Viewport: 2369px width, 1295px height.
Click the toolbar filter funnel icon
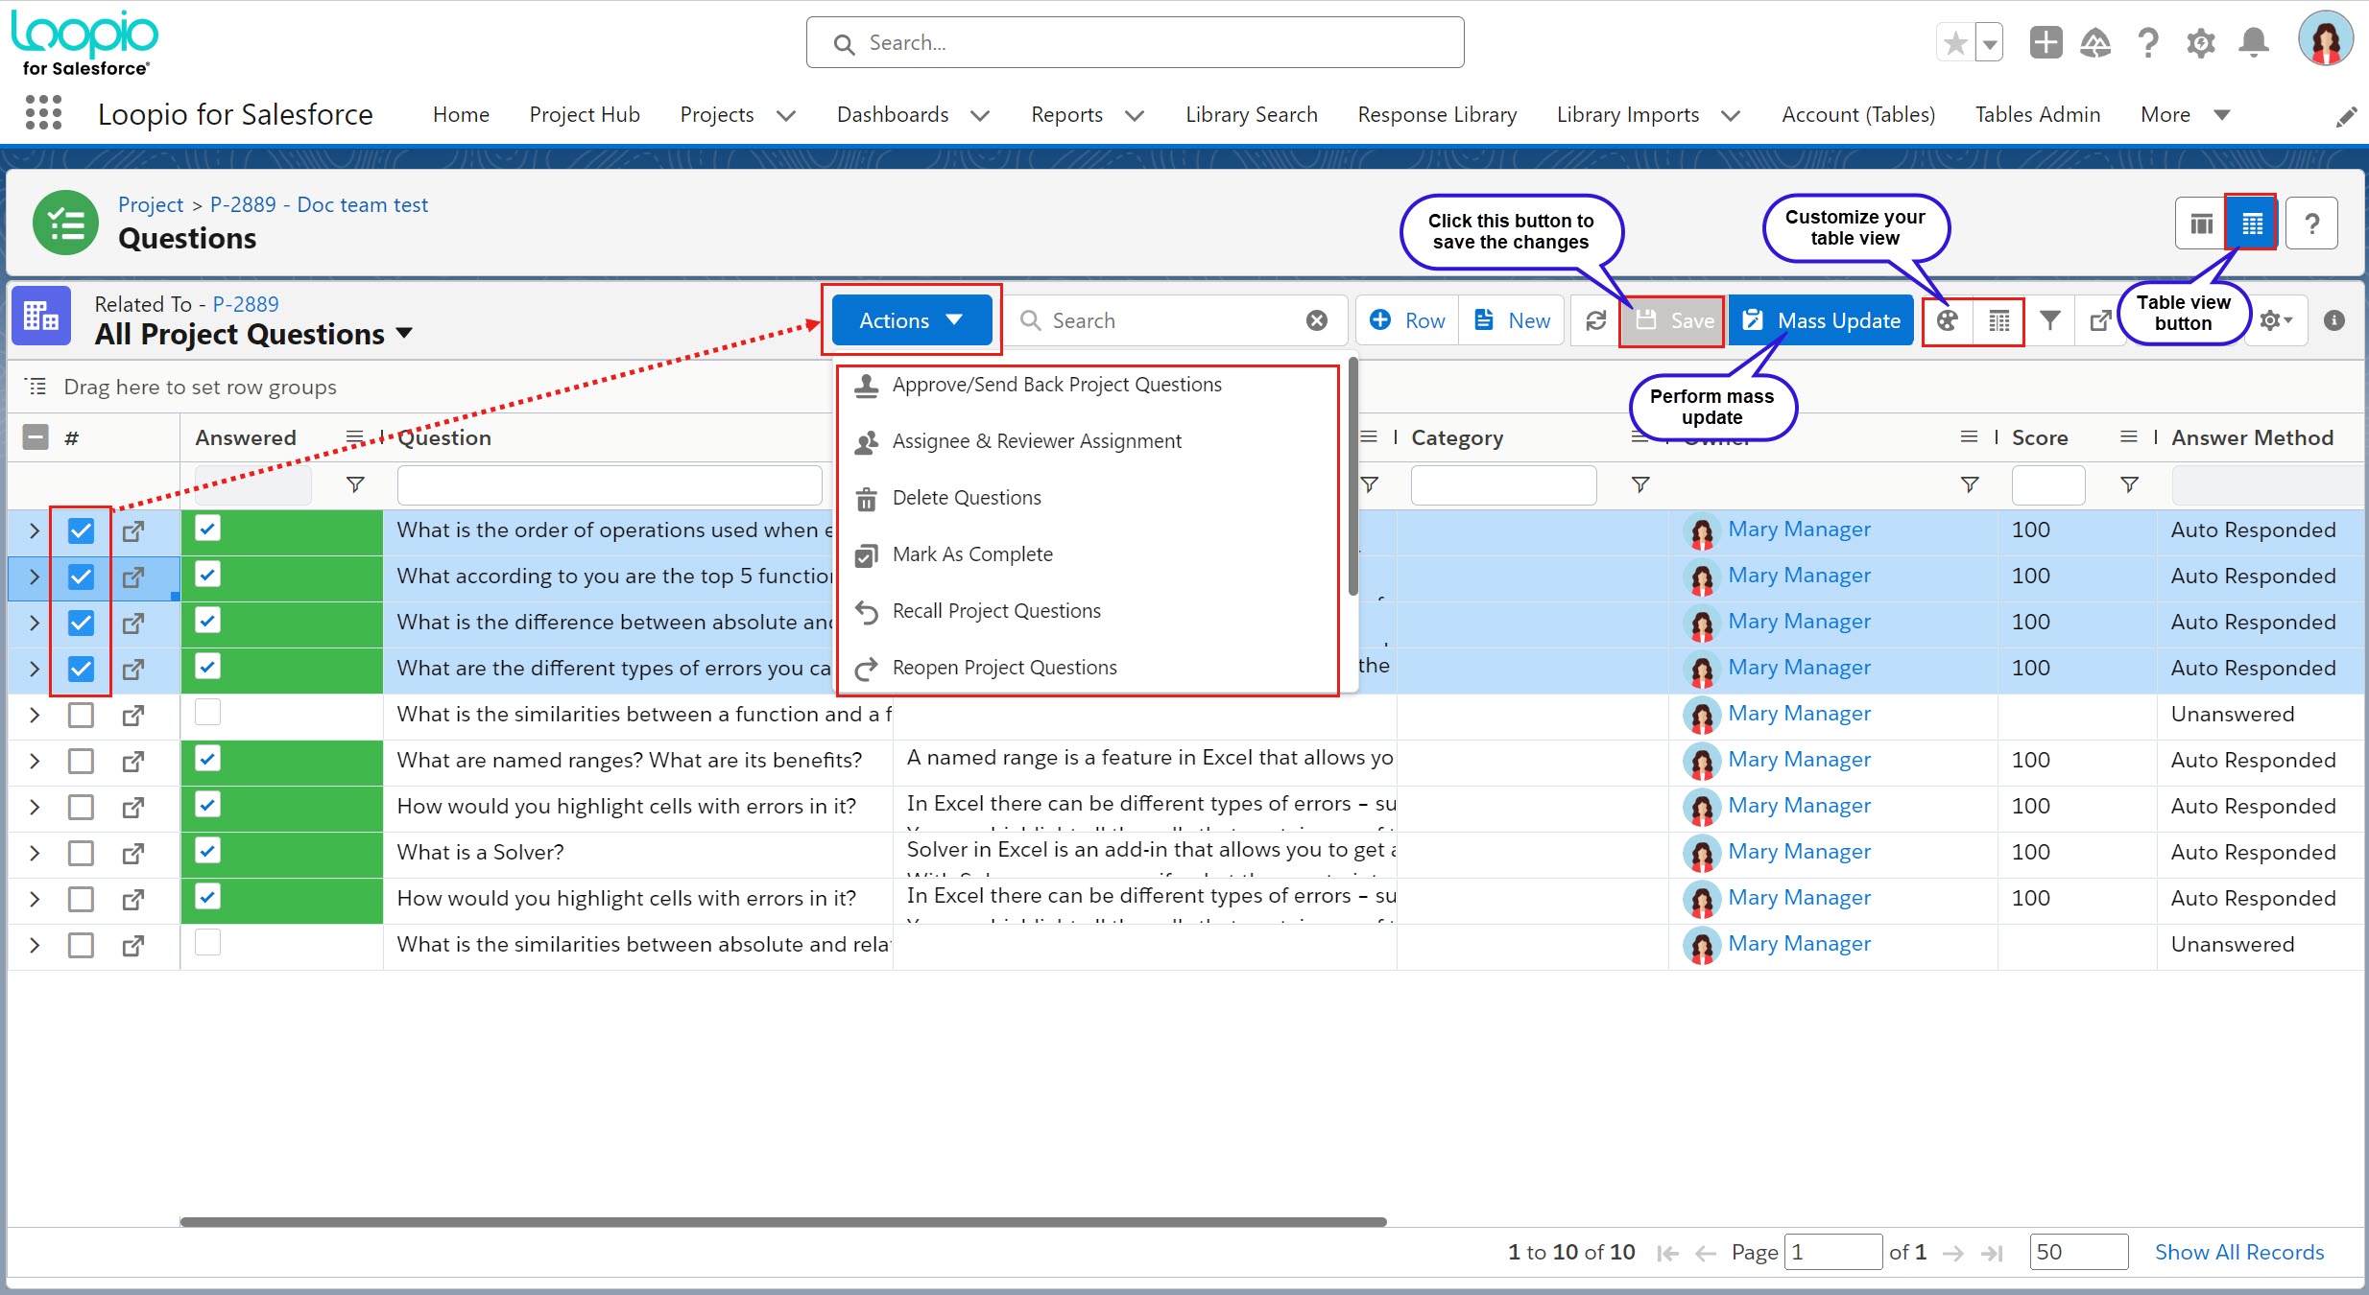coord(2049,320)
